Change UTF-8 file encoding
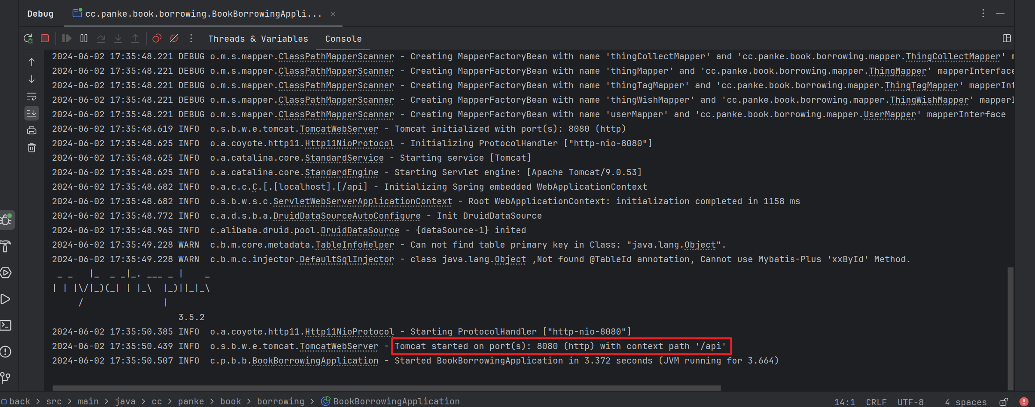 [x=910, y=402]
